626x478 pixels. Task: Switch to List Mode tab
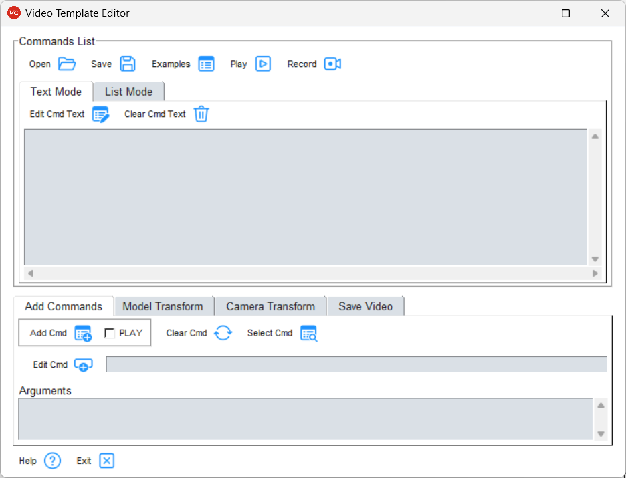coord(128,91)
